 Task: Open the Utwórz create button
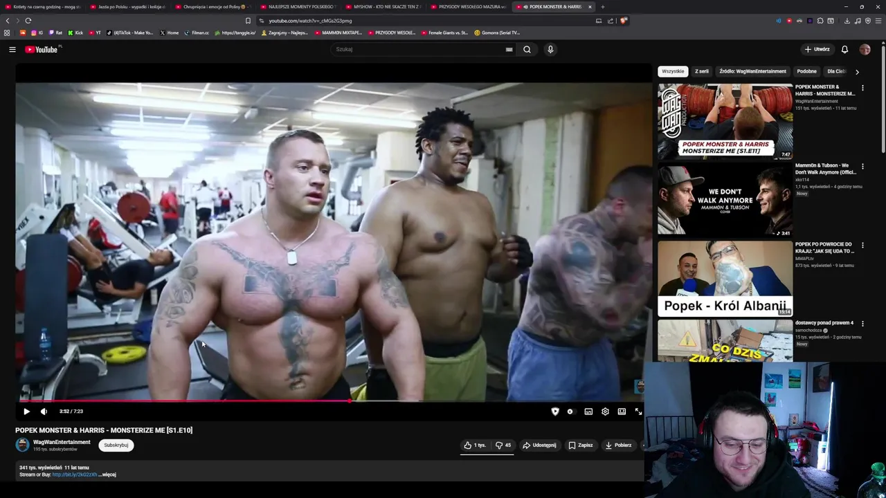tap(817, 49)
